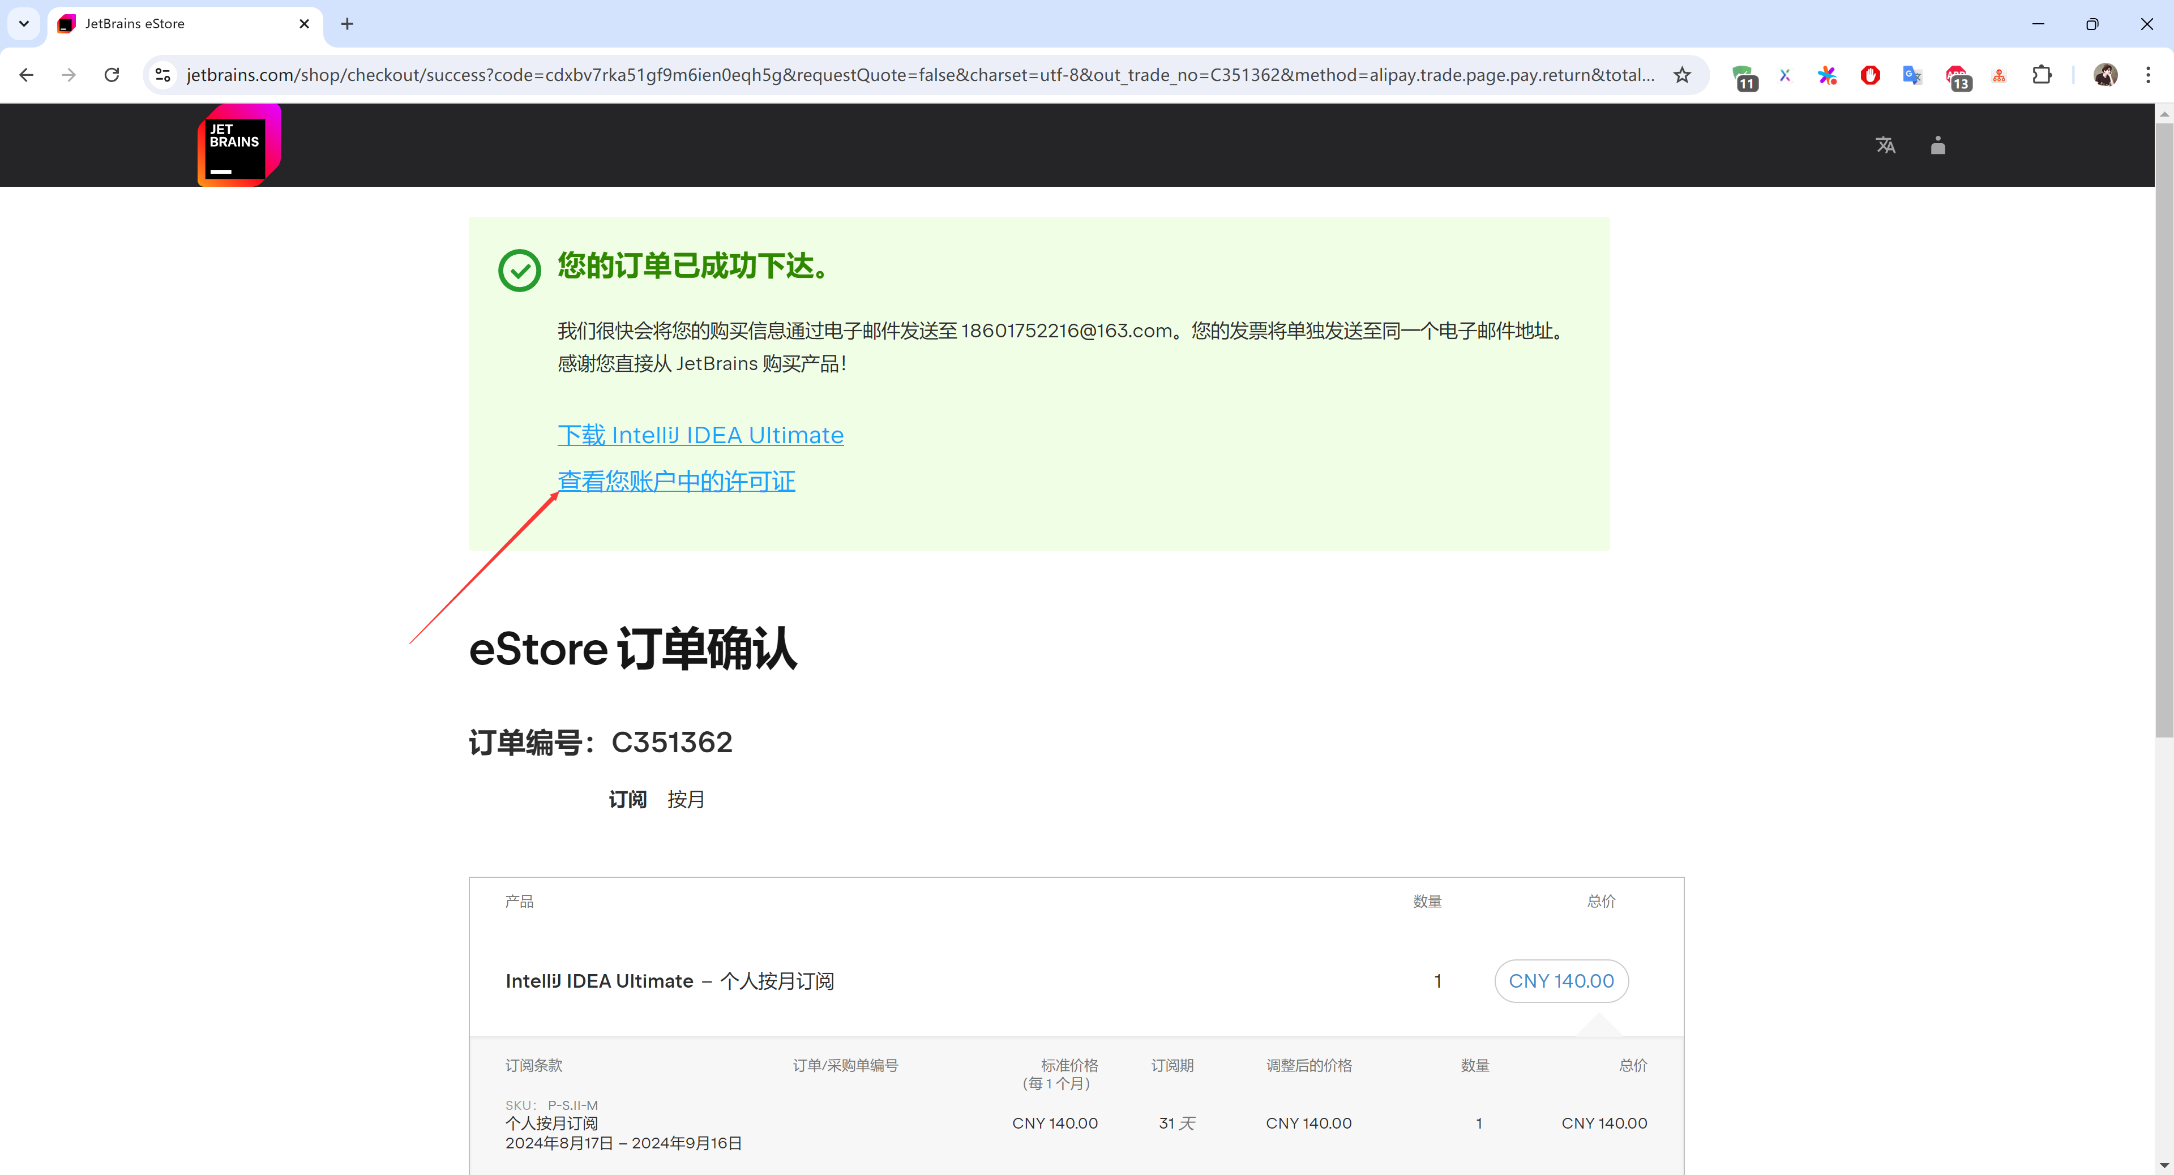Expand the tab search dropdown arrow
Image resolution: width=2174 pixels, height=1175 pixels.
coord(24,24)
